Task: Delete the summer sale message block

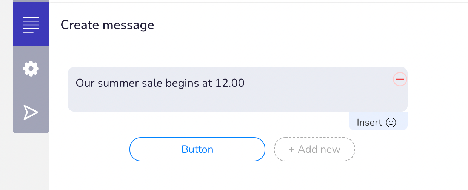Action: point(400,80)
